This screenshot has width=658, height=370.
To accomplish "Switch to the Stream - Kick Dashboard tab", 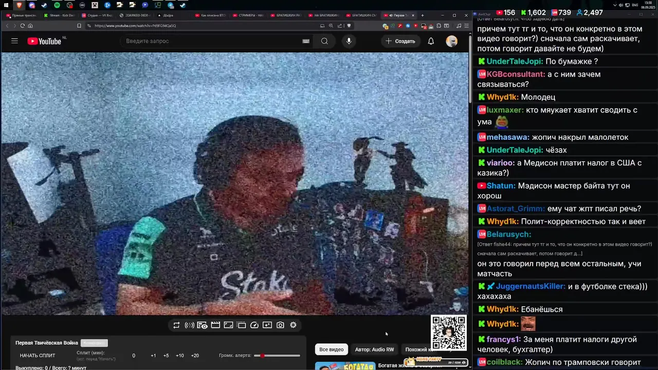I will tap(59, 15).
